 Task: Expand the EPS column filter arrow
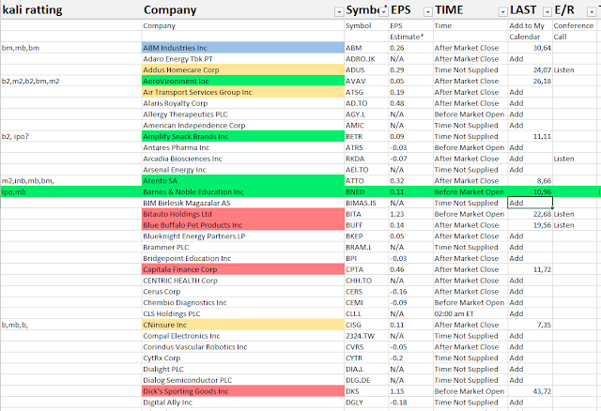428,10
